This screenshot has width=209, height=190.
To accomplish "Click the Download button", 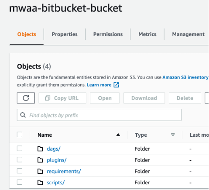I will [x=144, y=98].
